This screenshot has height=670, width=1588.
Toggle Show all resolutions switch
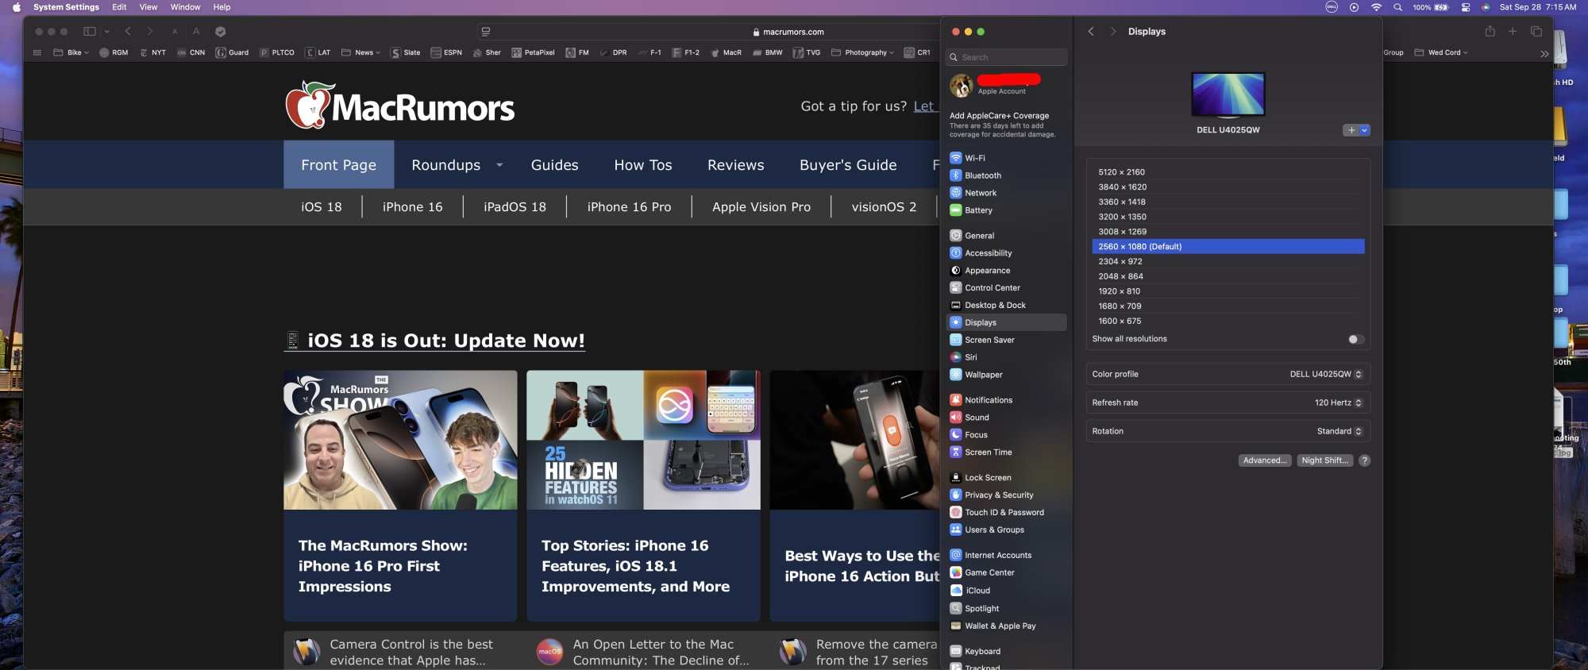point(1356,339)
